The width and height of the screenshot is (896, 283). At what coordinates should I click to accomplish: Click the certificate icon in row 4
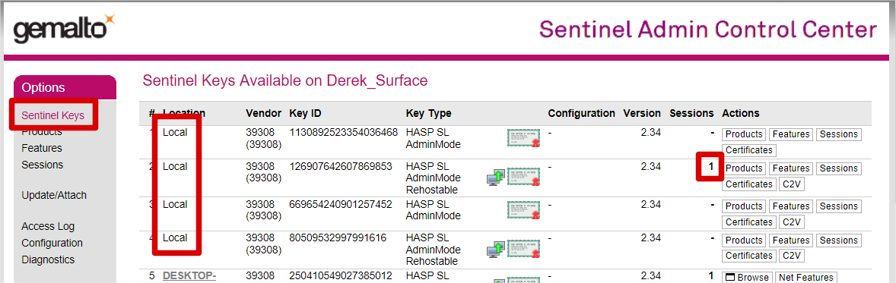point(523,249)
